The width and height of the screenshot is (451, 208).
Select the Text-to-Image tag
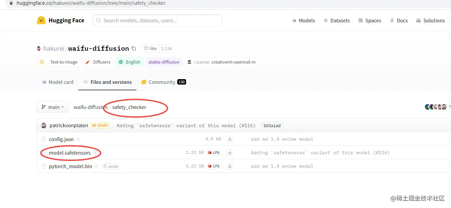click(x=59, y=62)
